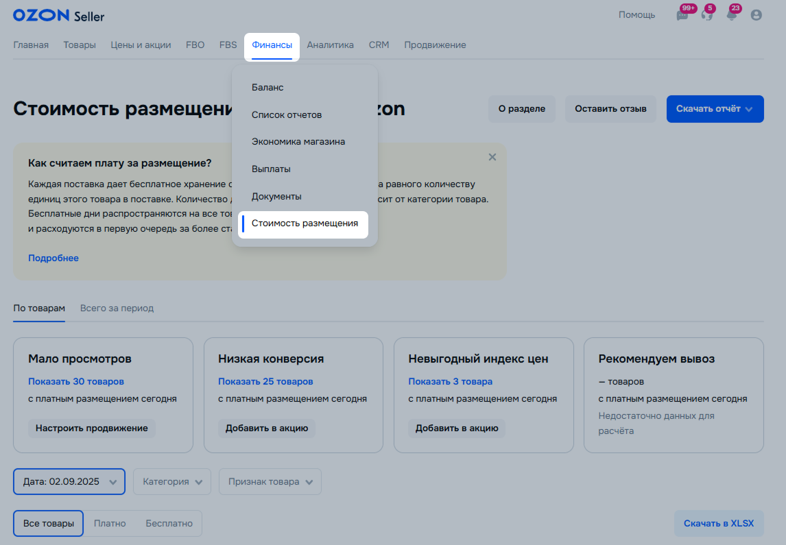Click the Подробнее link
The width and height of the screenshot is (786, 545).
(53, 258)
